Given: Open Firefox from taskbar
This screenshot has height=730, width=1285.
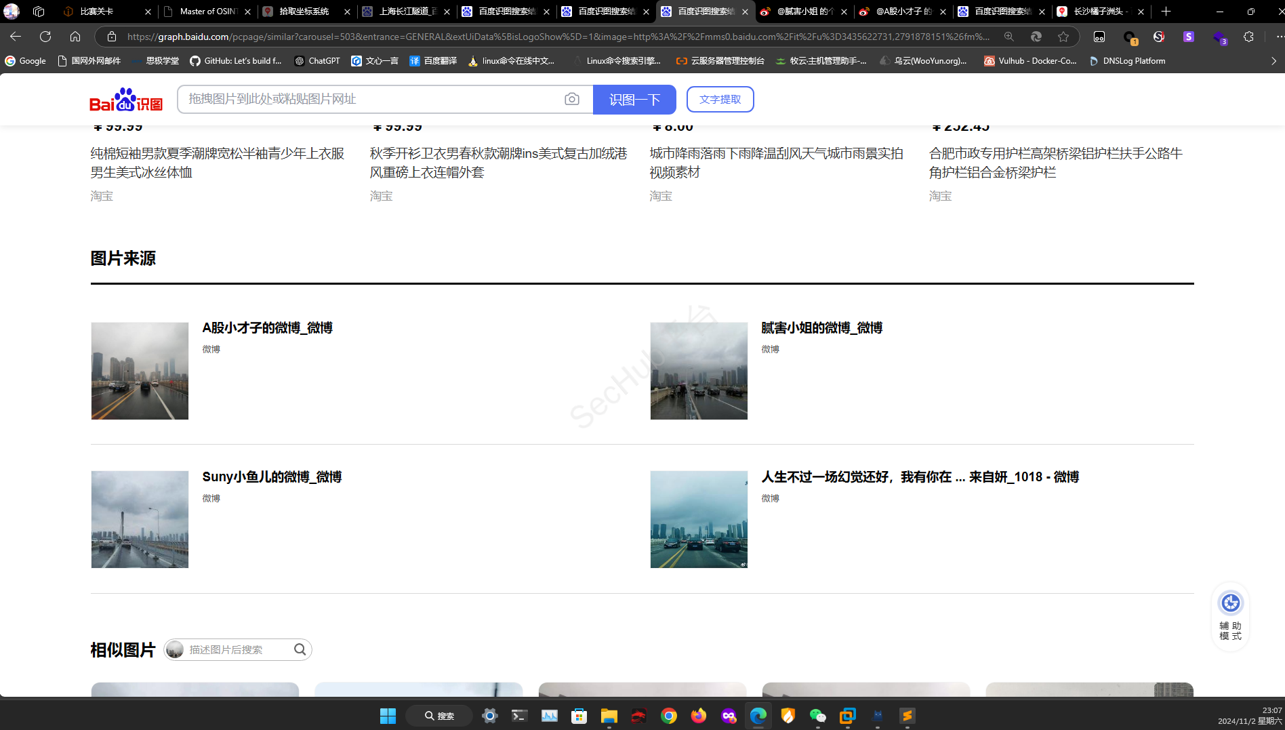Looking at the screenshot, I should (x=699, y=716).
